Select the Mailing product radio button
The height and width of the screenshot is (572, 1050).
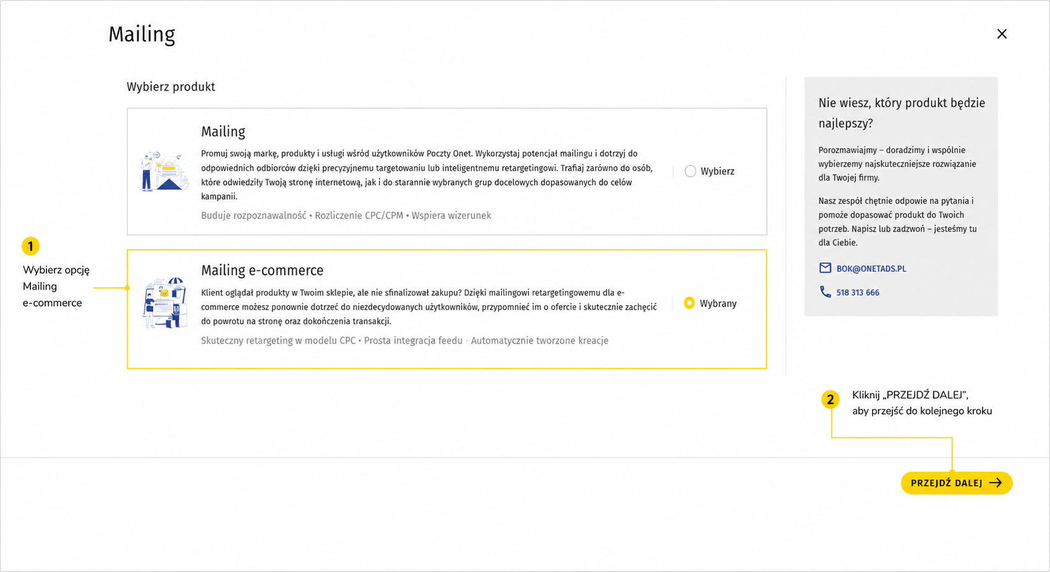[690, 171]
